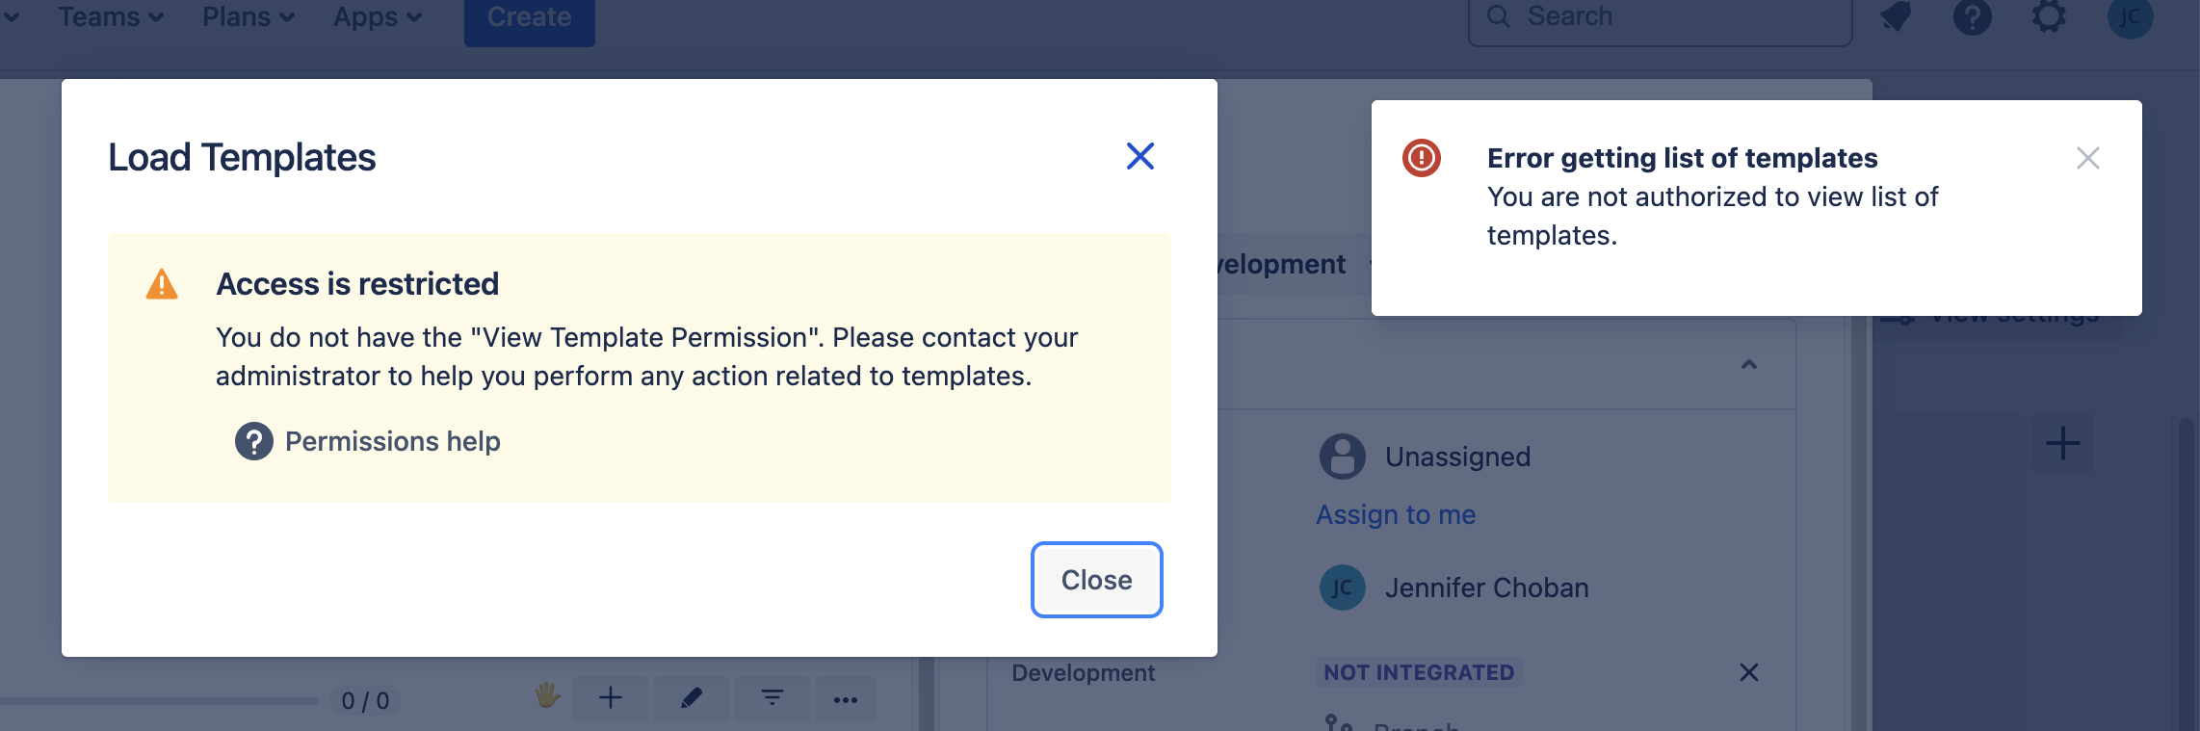Dismiss the Error getting list of templates flag

coord(2087,157)
